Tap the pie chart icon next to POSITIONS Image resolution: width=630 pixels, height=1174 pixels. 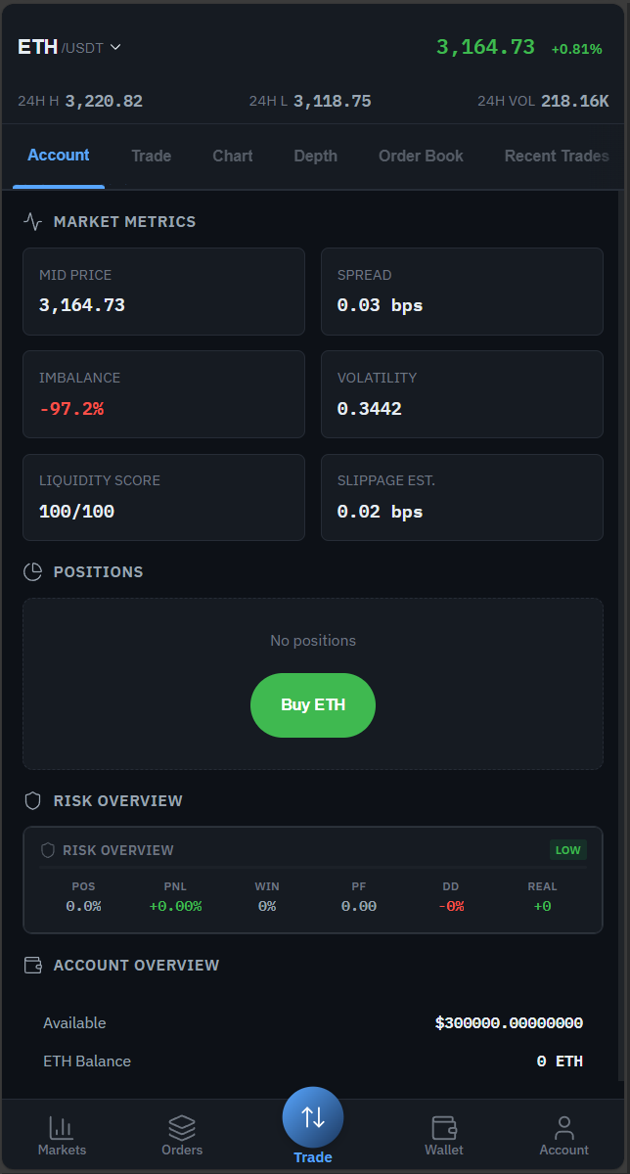coord(32,571)
